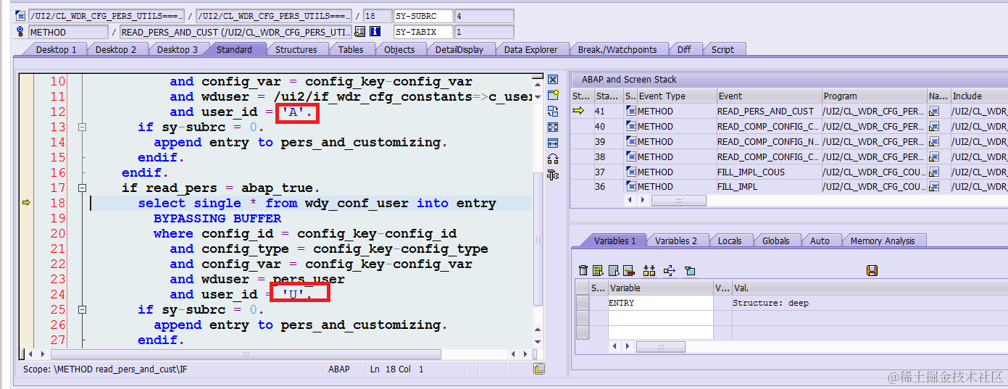Click the horizontal scrollbar thumb under the stack table
The height and width of the screenshot is (389, 1008).
[678, 201]
